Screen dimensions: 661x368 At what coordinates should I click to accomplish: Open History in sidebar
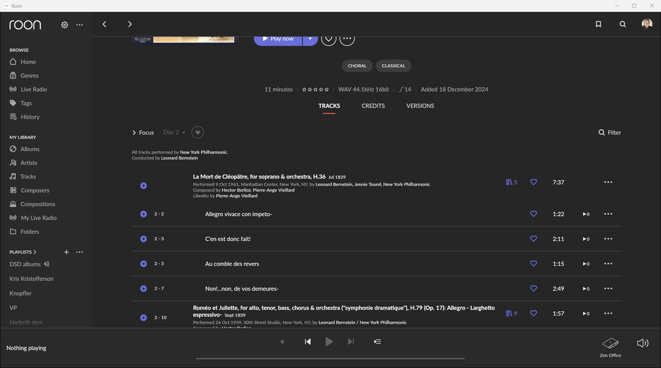(25, 117)
